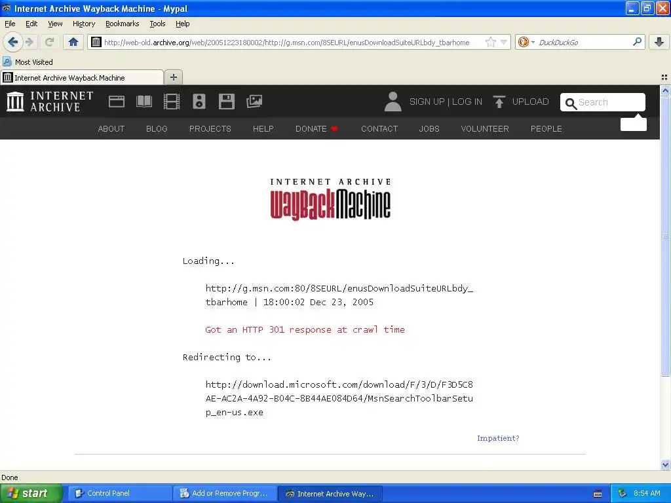The image size is (671, 503).
Task: Click the magnifier in the browser search box
Action: [x=637, y=42]
